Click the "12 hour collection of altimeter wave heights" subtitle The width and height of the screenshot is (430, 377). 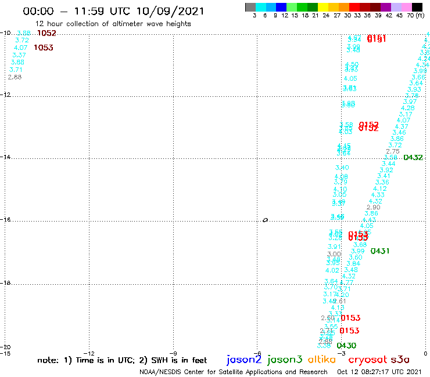click(x=113, y=24)
